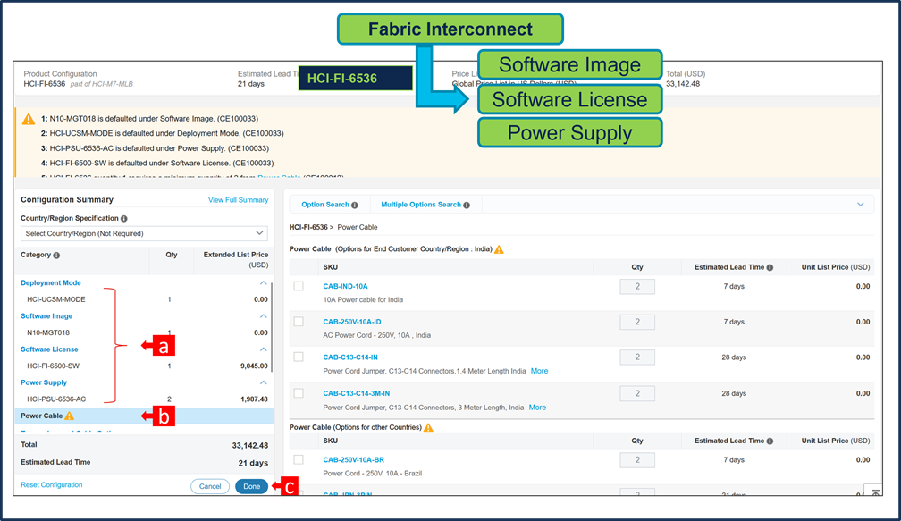Click the Cancel button

(x=210, y=486)
